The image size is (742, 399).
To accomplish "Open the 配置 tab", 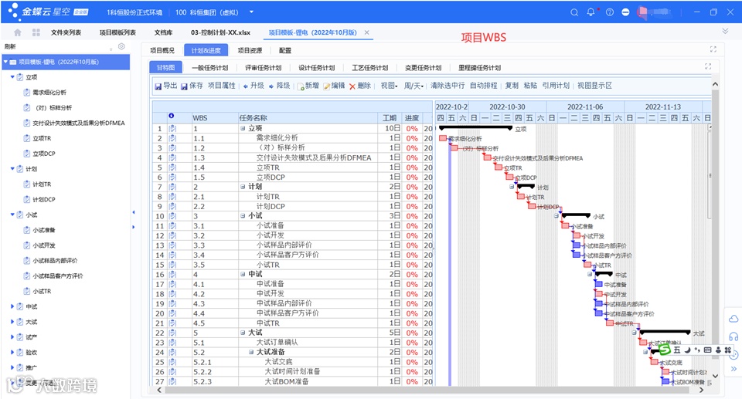I will point(285,50).
